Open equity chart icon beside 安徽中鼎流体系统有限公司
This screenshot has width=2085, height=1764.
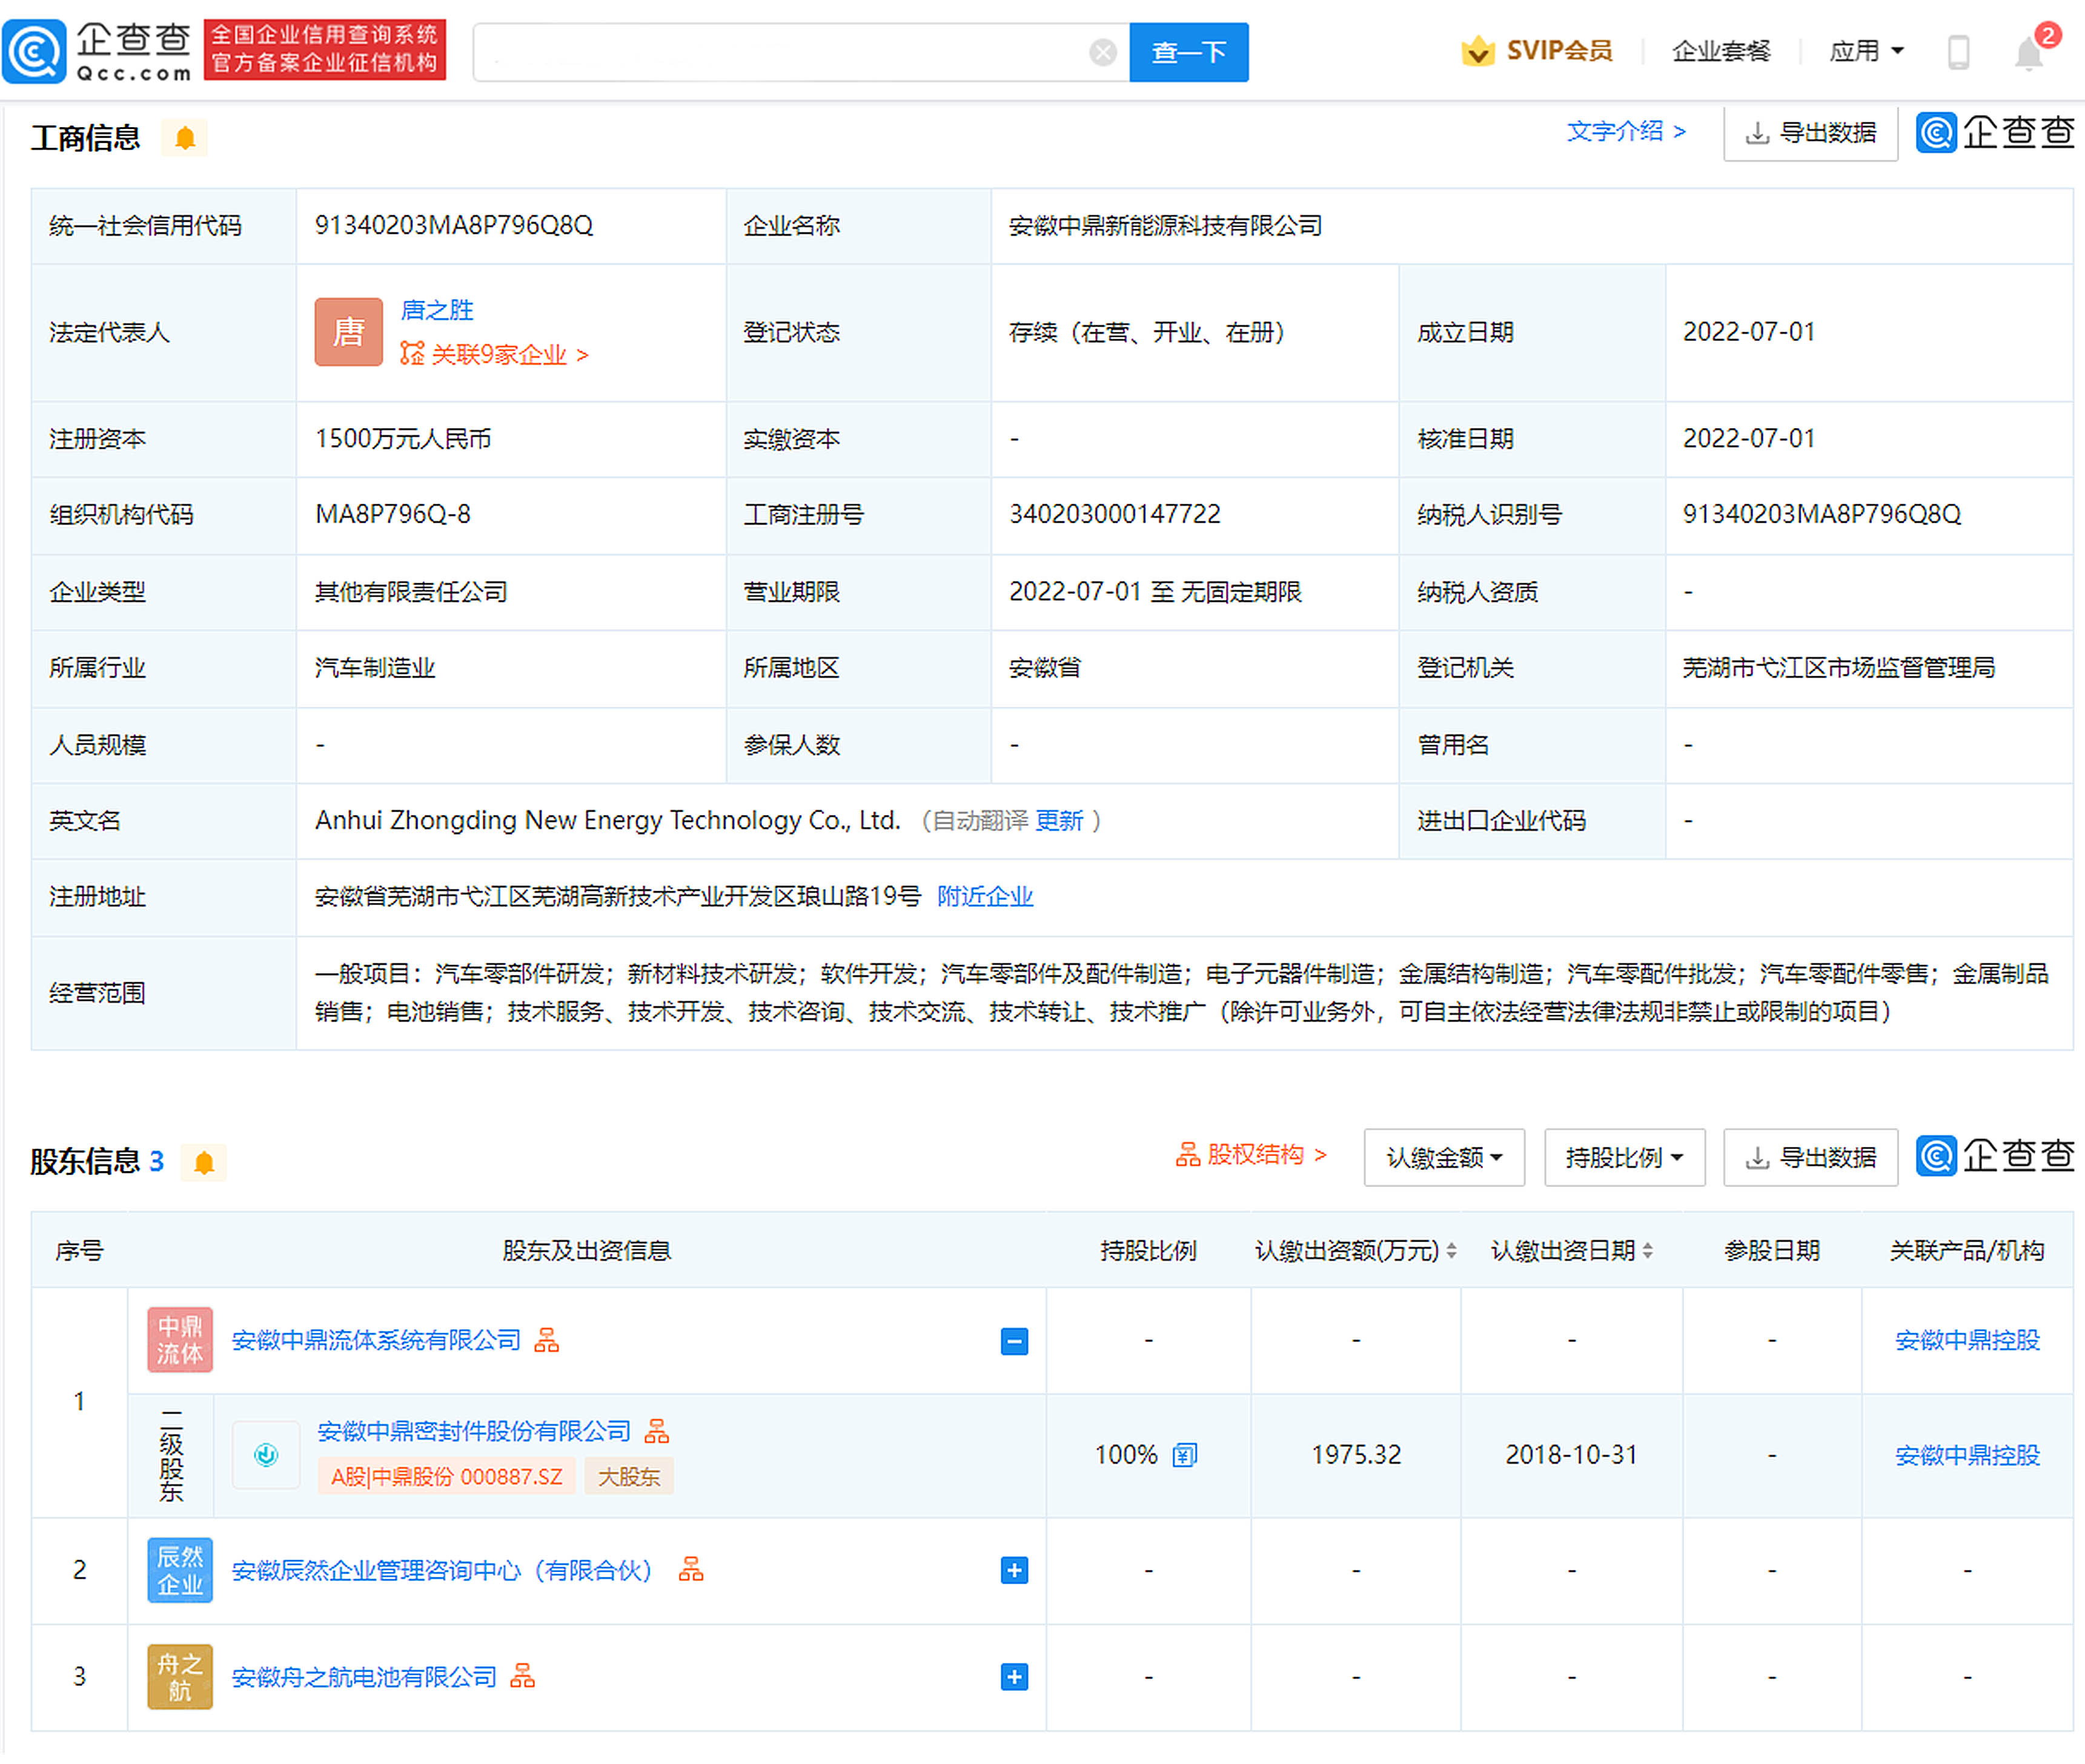(x=546, y=1340)
